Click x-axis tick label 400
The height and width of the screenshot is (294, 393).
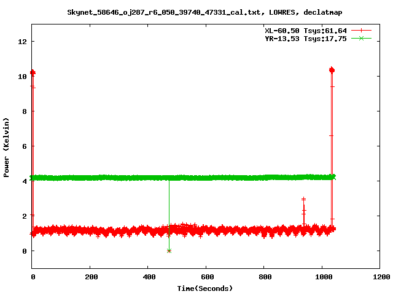click(x=149, y=277)
